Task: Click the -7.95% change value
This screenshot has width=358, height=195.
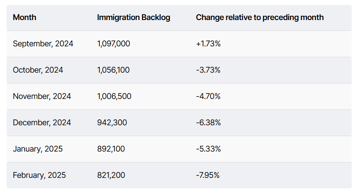Action: [208, 175]
